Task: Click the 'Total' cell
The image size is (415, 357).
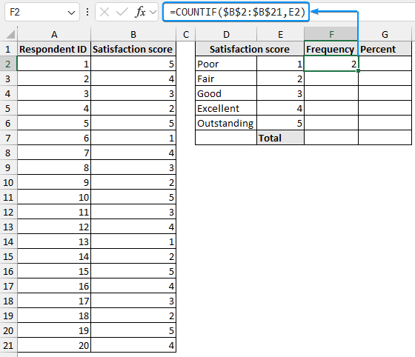Action: tap(280, 138)
